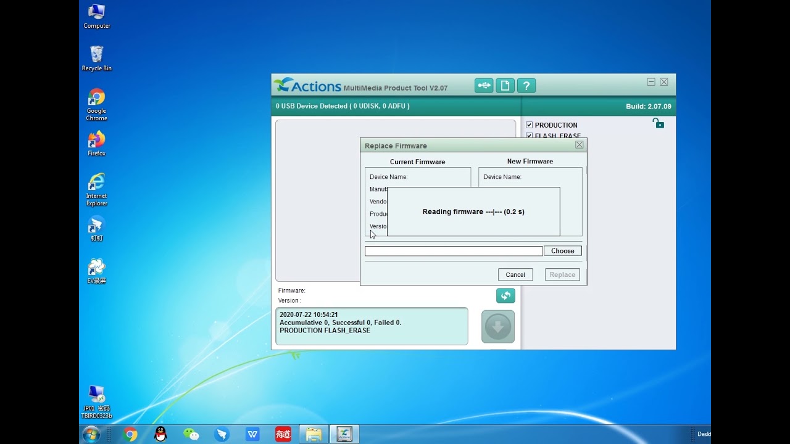Open DingTalk icon in taskbar
Image resolution: width=790 pixels, height=444 pixels.
[222, 434]
